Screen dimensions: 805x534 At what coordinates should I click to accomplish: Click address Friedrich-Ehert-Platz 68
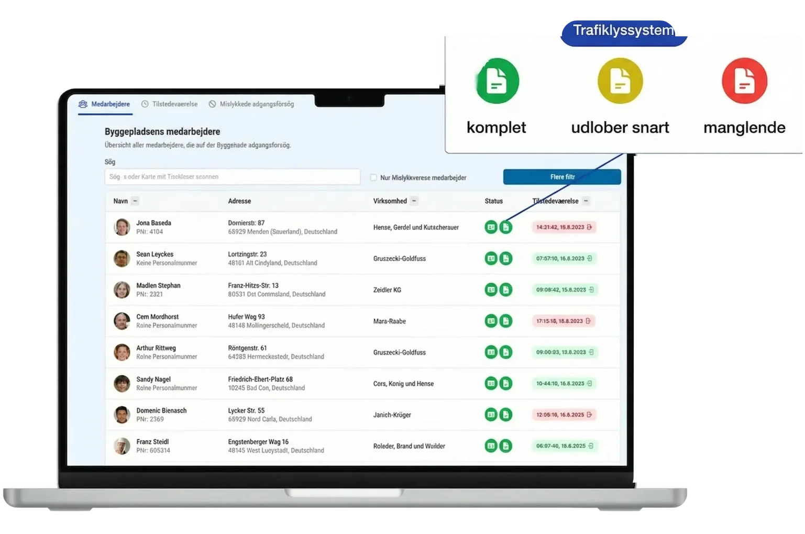coord(260,380)
